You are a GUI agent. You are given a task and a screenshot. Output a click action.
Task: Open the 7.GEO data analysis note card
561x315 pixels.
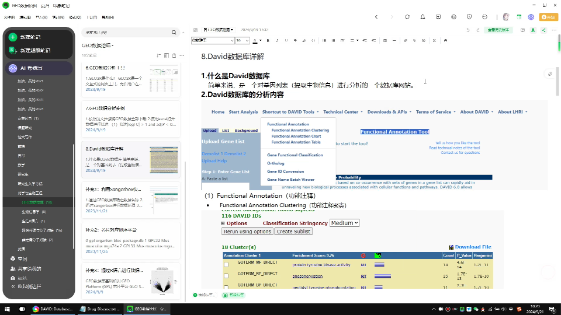131,119
